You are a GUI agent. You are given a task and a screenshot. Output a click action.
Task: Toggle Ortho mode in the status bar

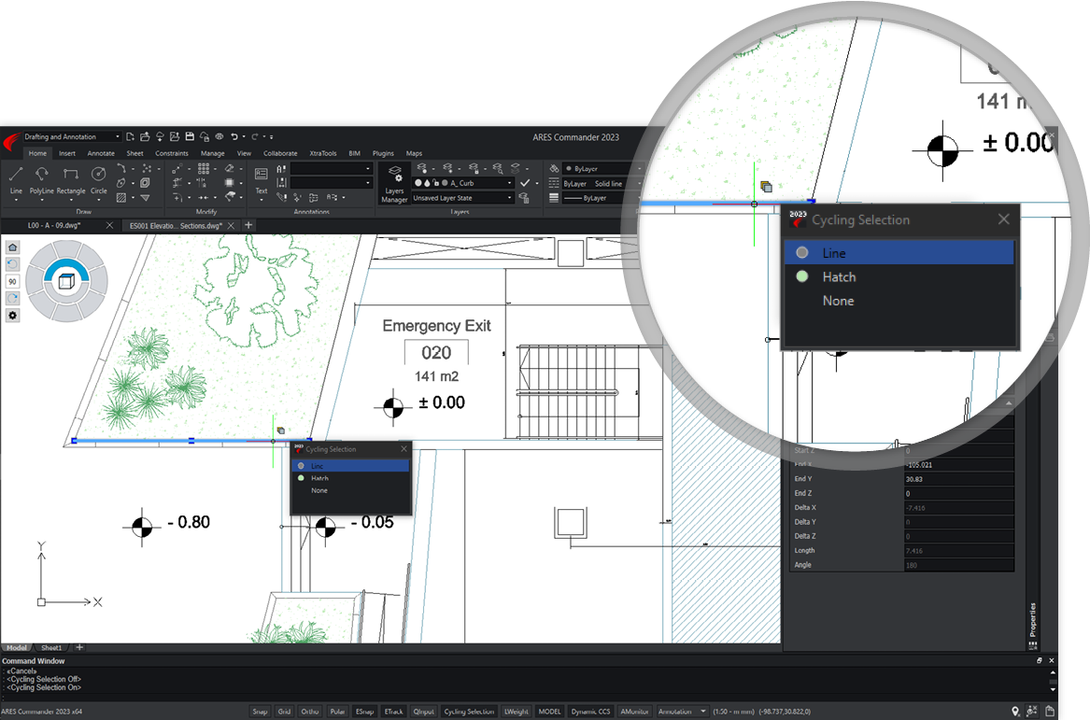310,712
